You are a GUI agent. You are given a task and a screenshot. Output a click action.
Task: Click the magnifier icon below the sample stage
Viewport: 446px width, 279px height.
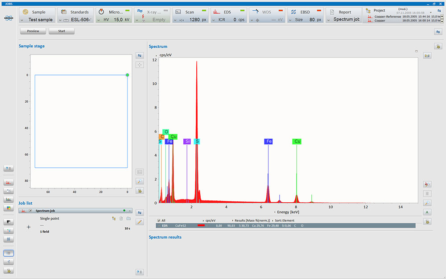click(x=140, y=181)
